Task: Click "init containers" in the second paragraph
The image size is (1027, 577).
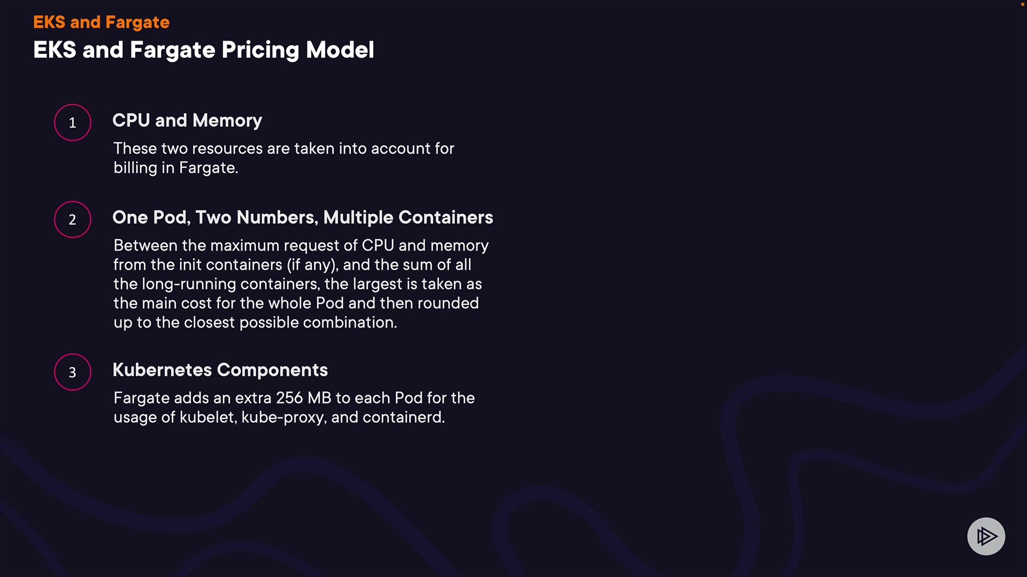Action: click(231, 264)
